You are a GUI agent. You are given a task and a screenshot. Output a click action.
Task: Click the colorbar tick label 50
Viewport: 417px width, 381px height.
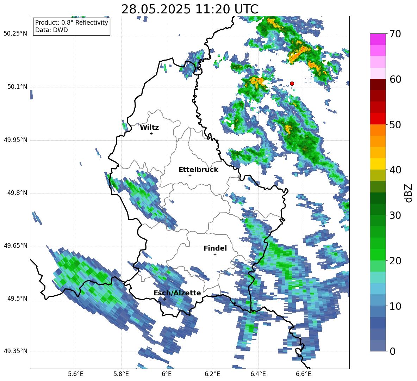point(395,125)
